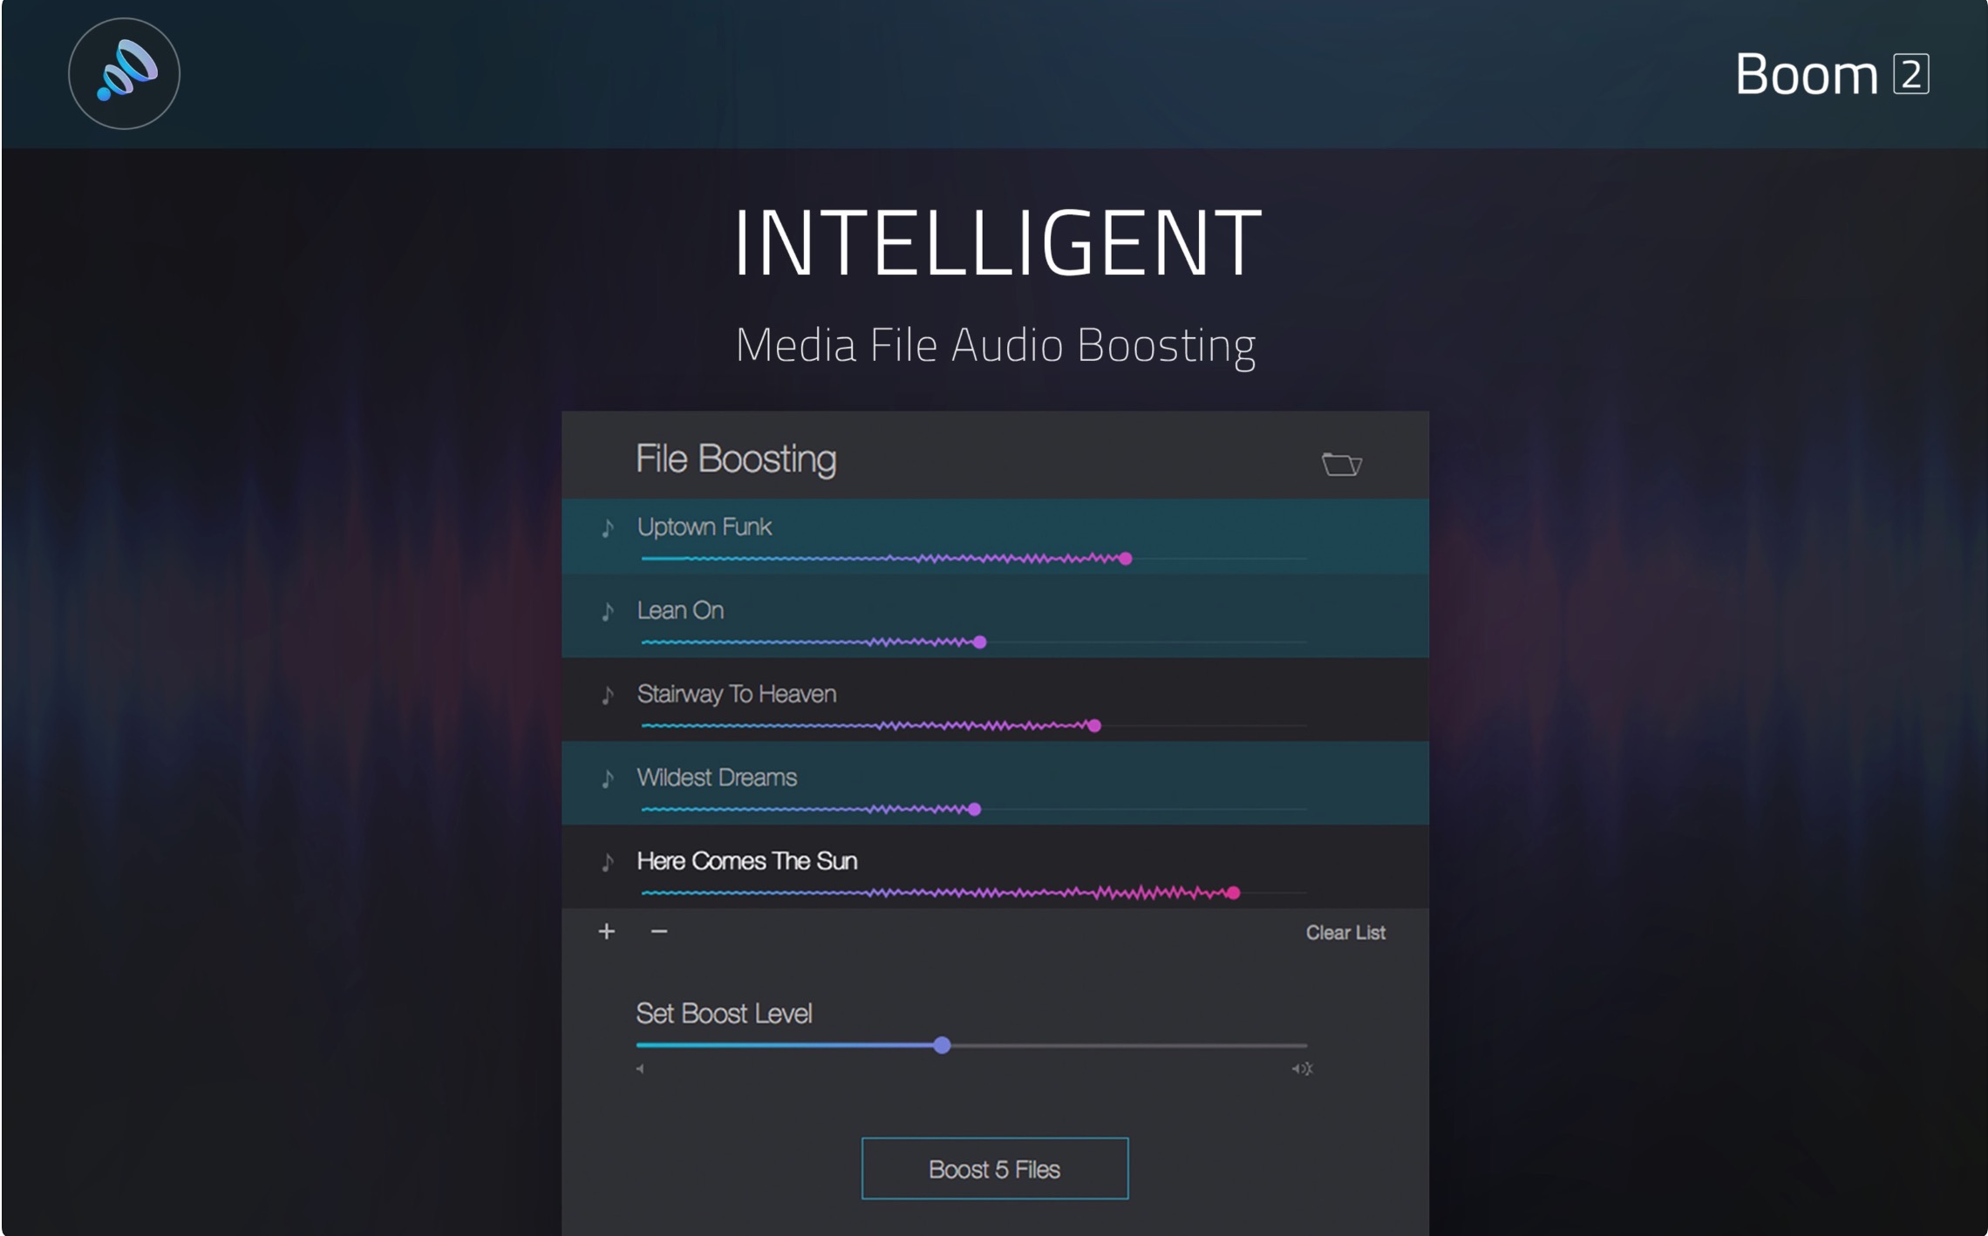Open the folder icon in File Boosting
Screen dimensions: 1988x1236
click(1341, 464)
